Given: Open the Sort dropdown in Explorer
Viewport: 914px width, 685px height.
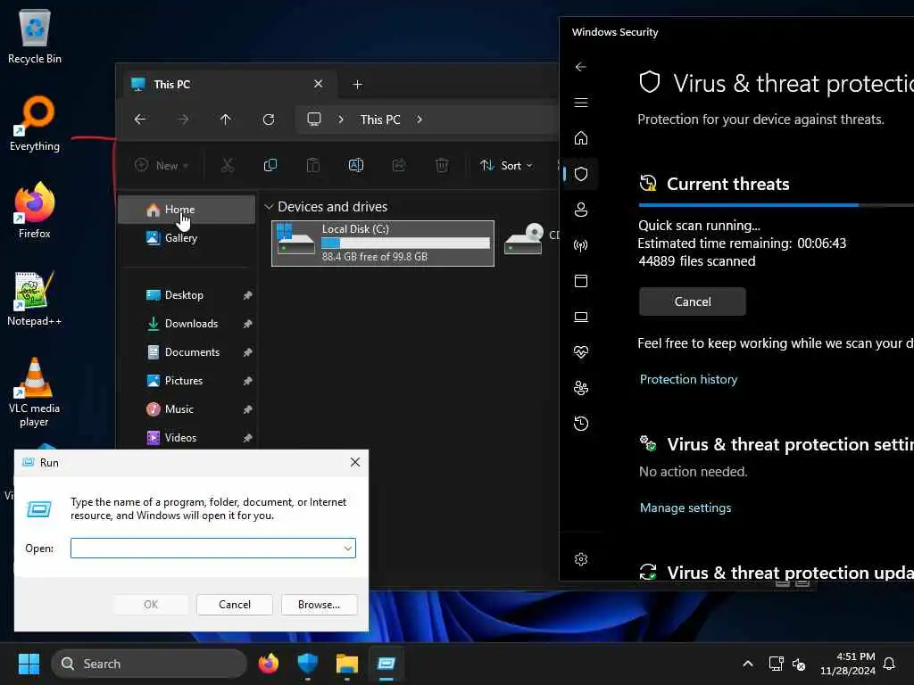Looking at the screenshot, I should tap(505, 165).
